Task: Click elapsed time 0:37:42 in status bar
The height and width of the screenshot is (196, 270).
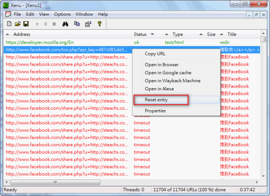Action: pyautogui.click(x=247, y=190)
